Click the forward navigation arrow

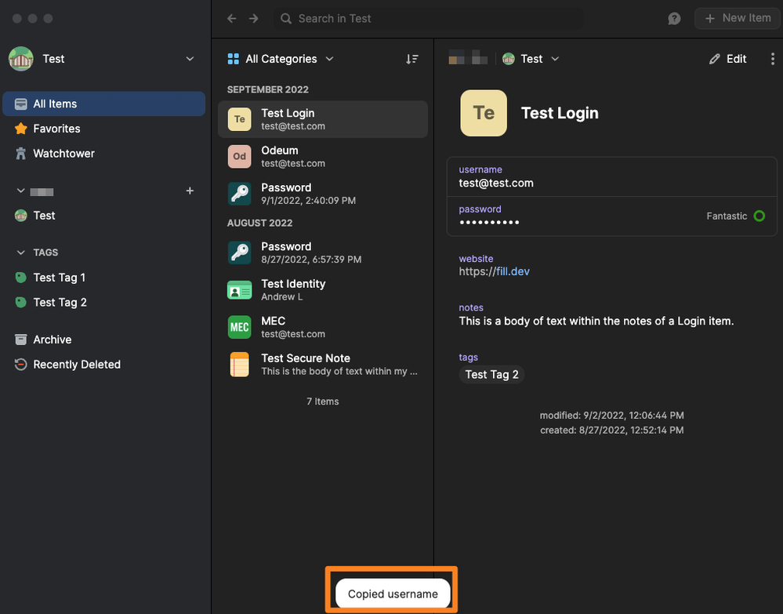pyautogui.click(x=253, y=19)
